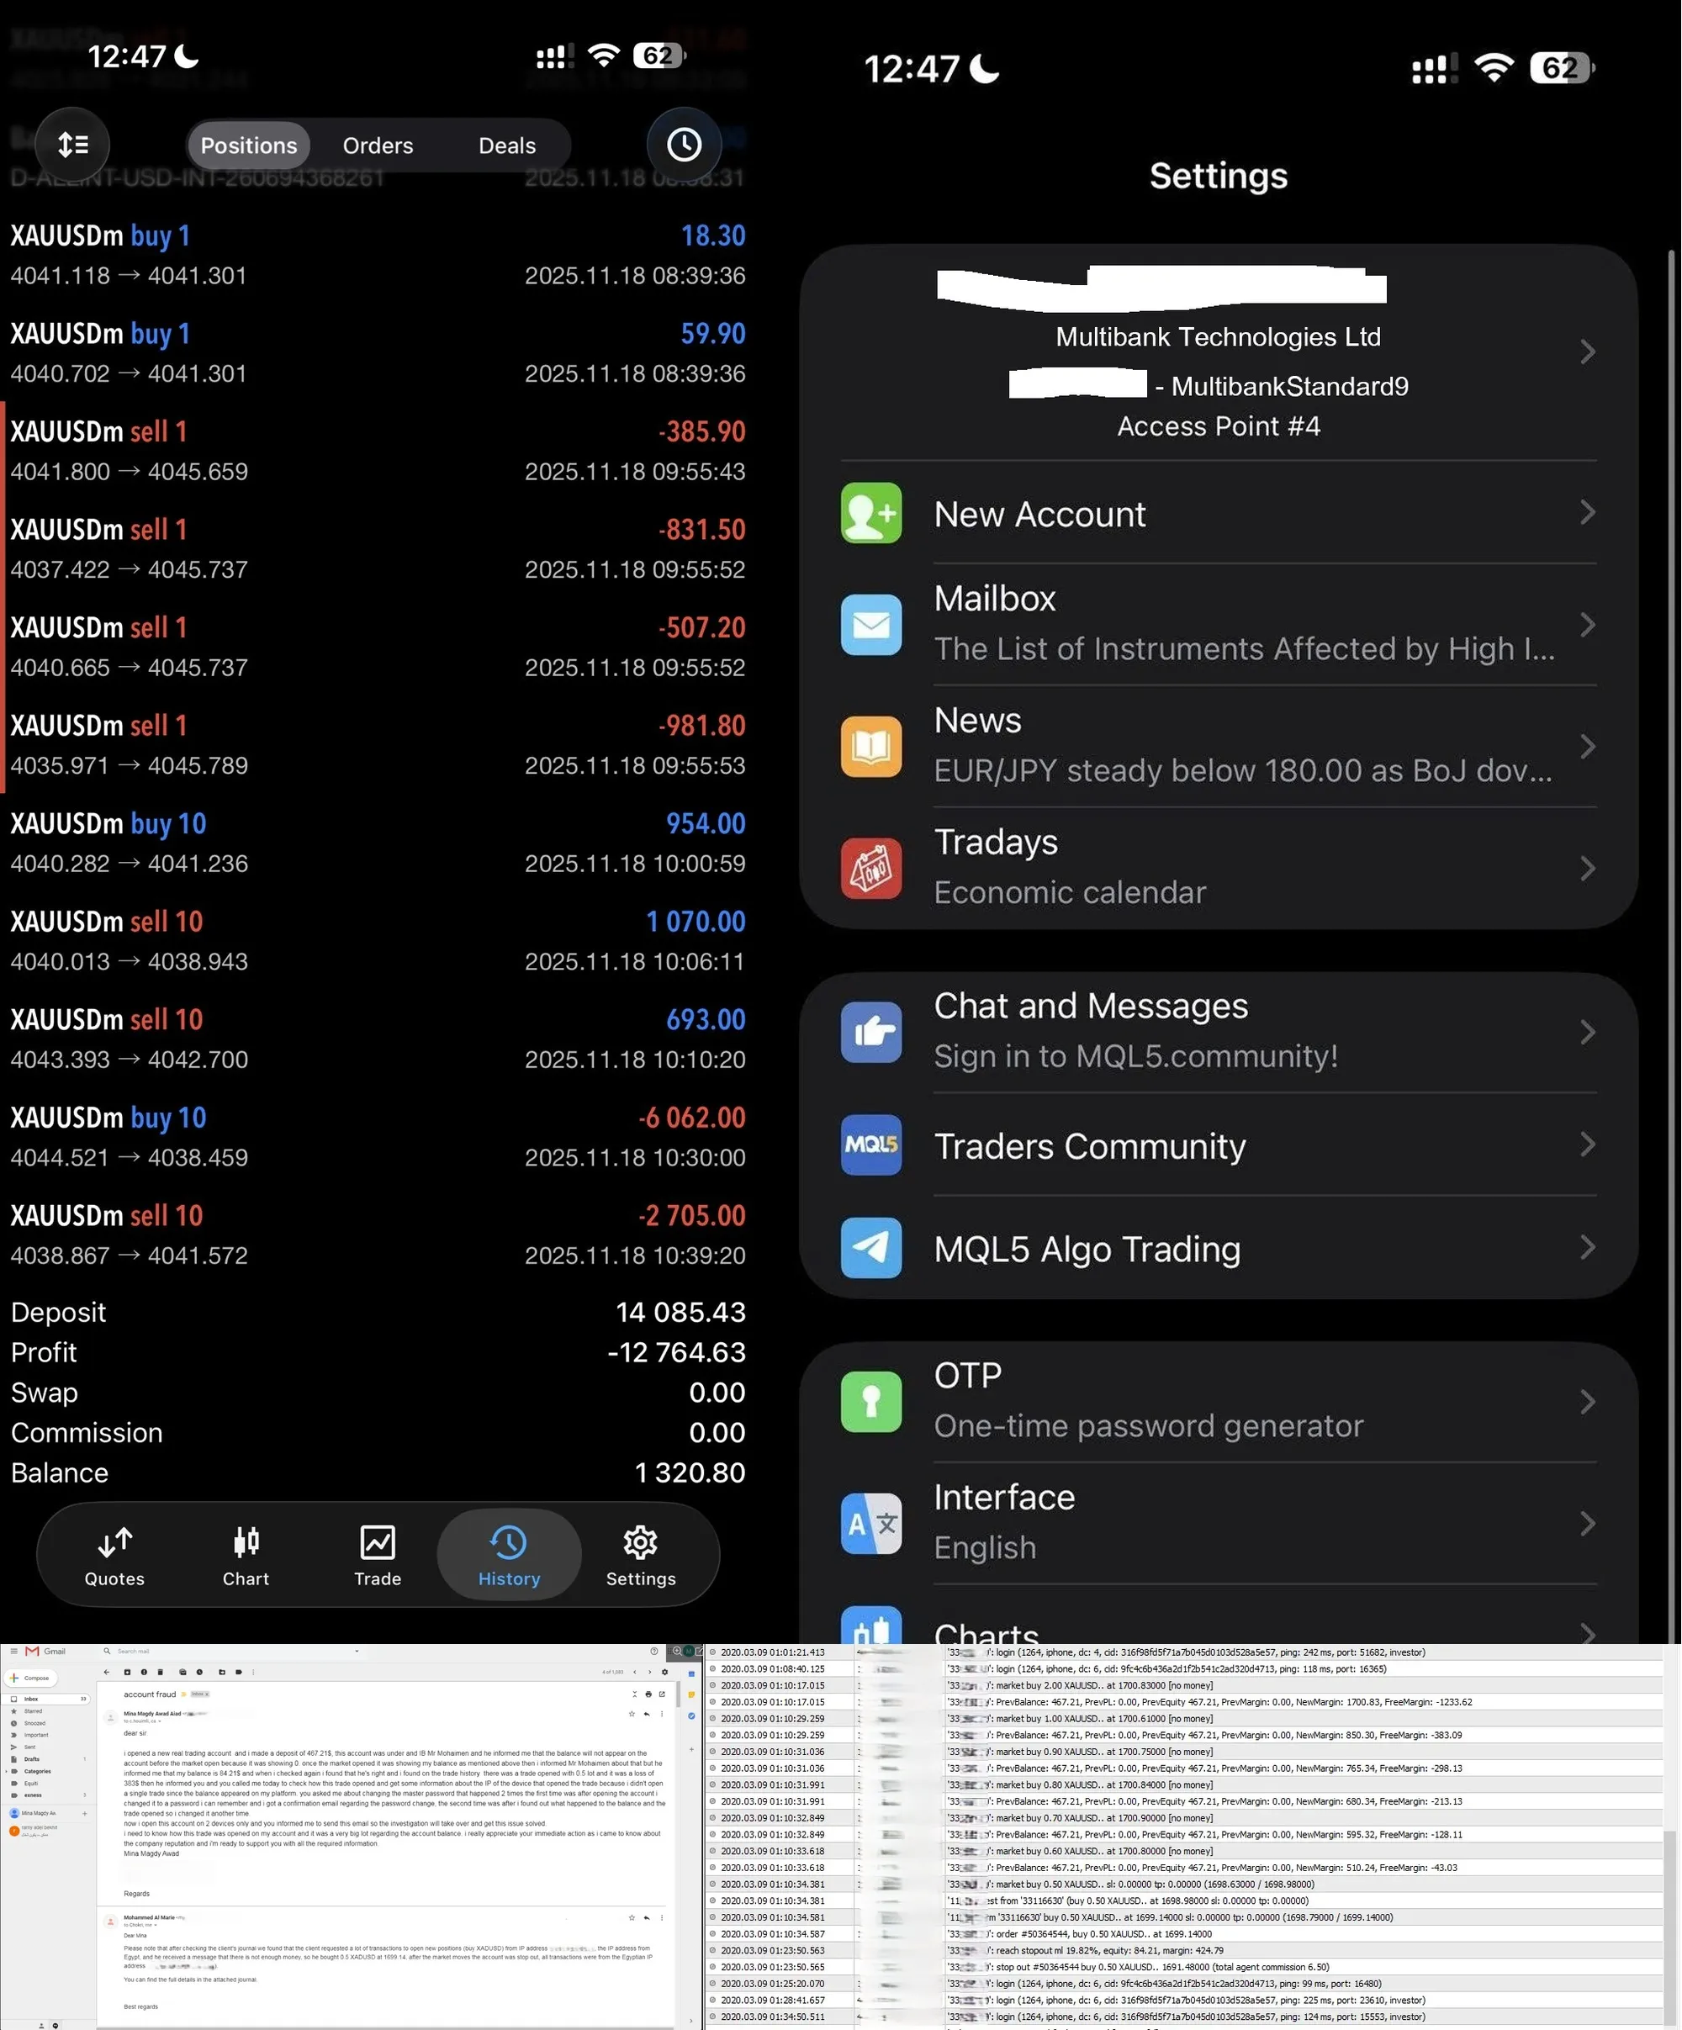Open the Tasks icon in Gmail side panel
The width and height of the screenshot is (1682, 2030).
click(x=691, y=1715)
